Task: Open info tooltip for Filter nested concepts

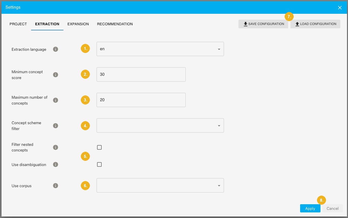Action: tap(56, 147)
